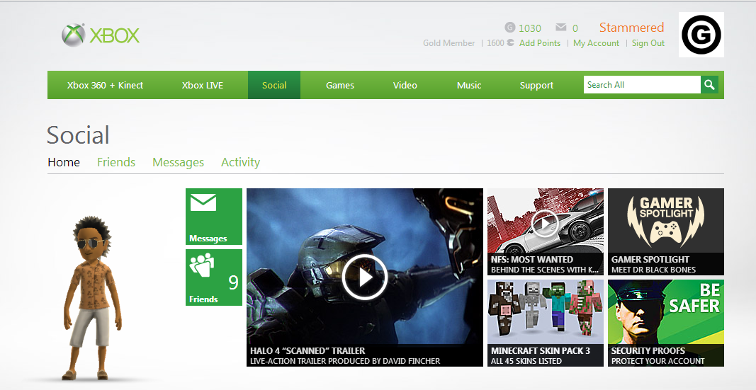
Task: Open Xbox 360 + Kinect menu
Action: pos(105,85)
